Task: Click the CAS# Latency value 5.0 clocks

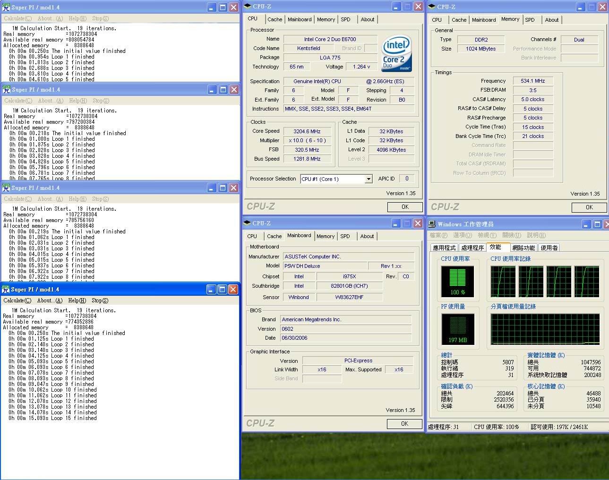Action: click(x=533, y=100)
